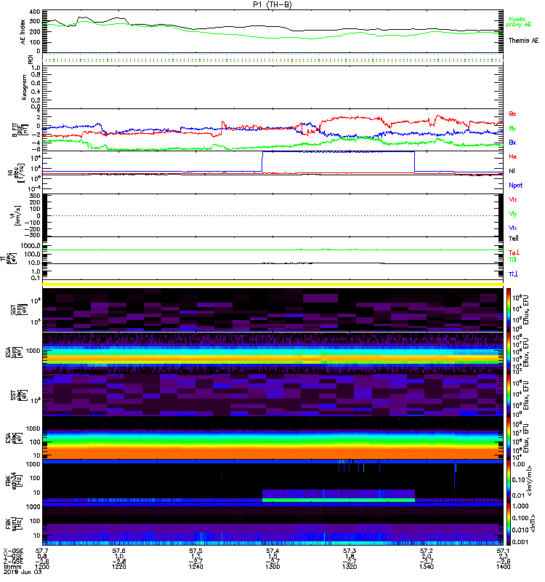545x582 pixels.
Task: Click the '1400' time tick label
Action: coord(503,567)
